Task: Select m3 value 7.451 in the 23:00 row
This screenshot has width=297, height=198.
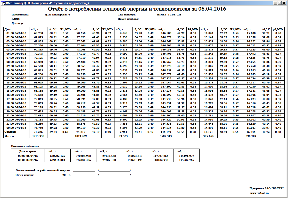Action: tap(123, 124)
